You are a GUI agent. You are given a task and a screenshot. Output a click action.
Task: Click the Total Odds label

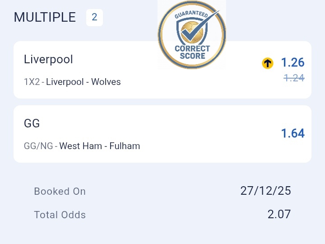[60, 215]
